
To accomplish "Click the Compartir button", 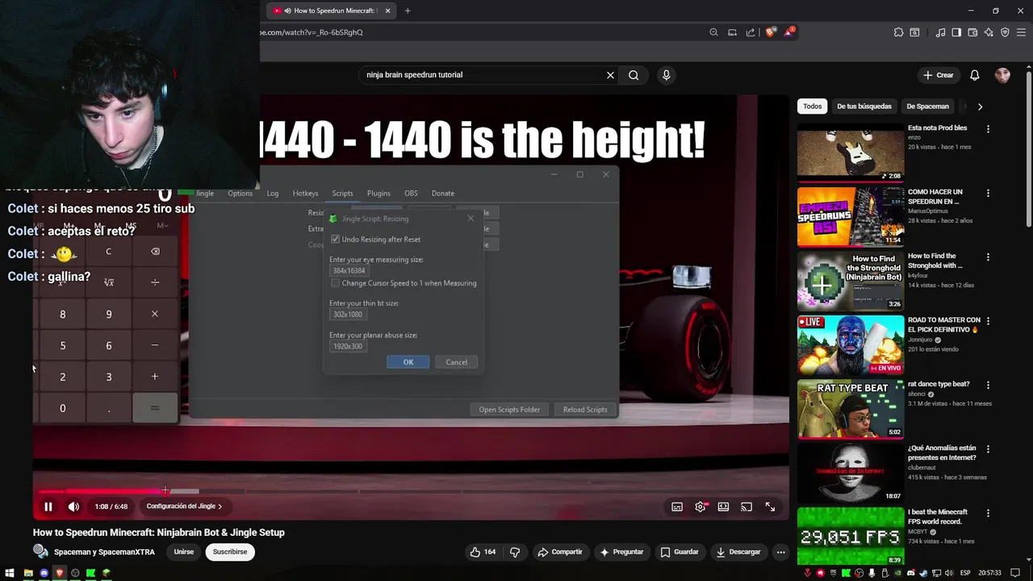I will 559,552.
